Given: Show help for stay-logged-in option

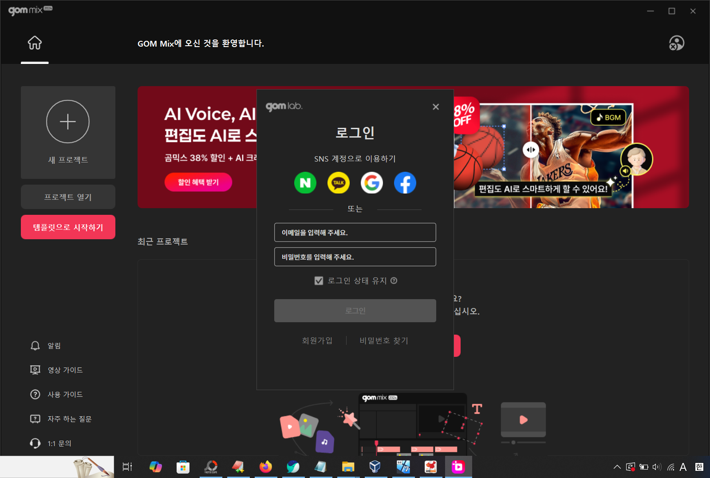Looking at the screenshot, I should [x=394, y=280].
